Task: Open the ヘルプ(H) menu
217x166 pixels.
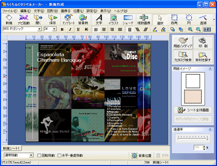Action: (121, 11)
